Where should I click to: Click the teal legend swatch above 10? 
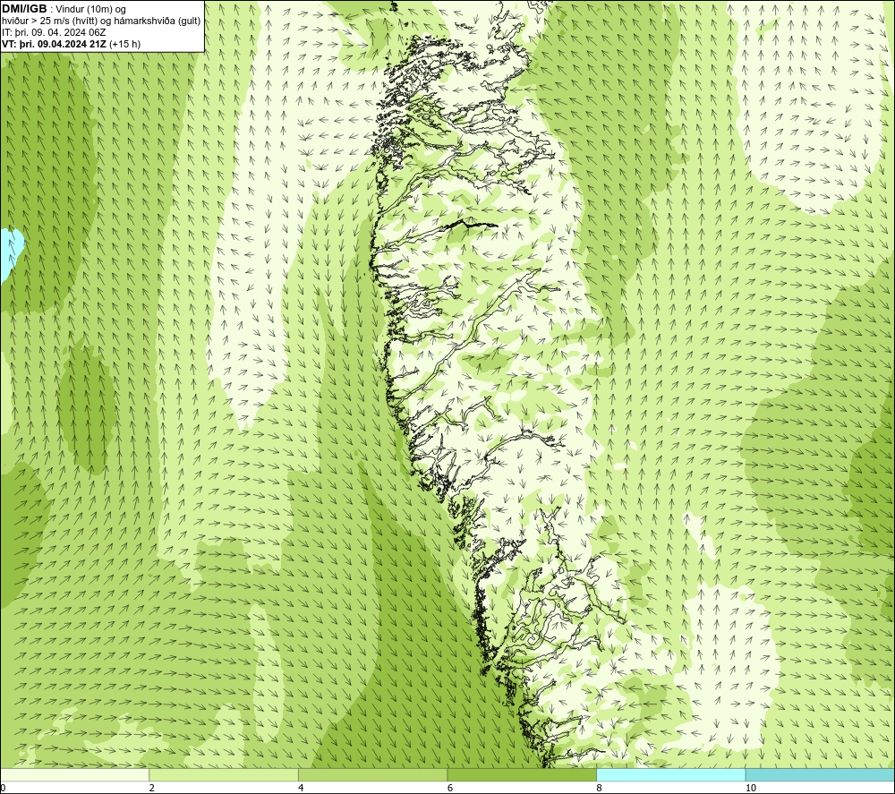tap(820, 774)
